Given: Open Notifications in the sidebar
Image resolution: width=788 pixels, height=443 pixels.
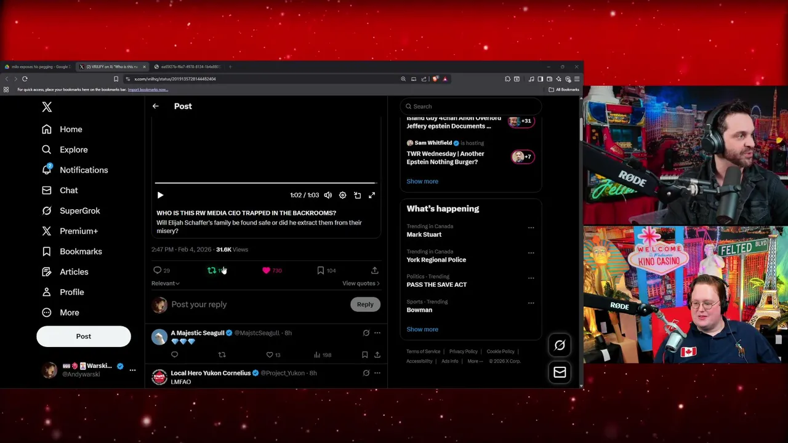Looking at the screenshot, I should (74, 170).
